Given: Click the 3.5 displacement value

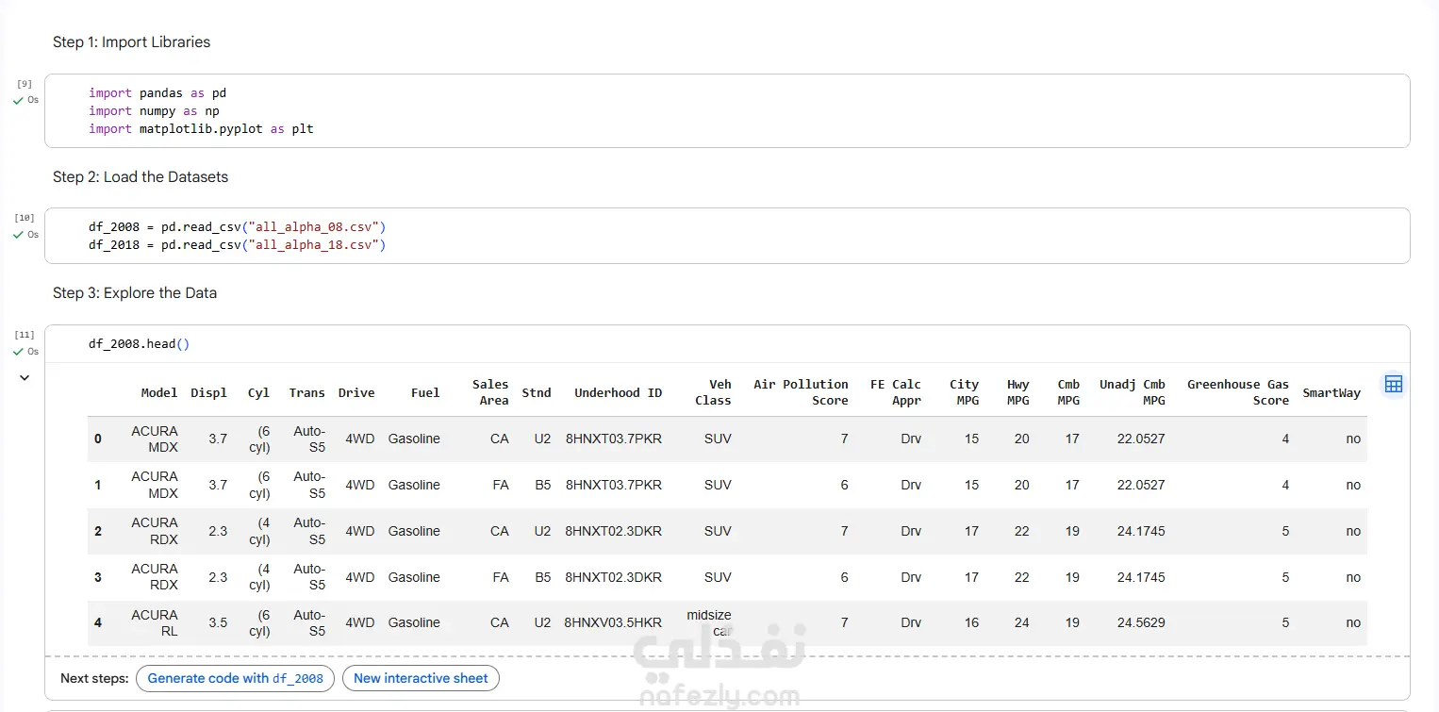Looking at the screenshot, I should tap(218, 623).
